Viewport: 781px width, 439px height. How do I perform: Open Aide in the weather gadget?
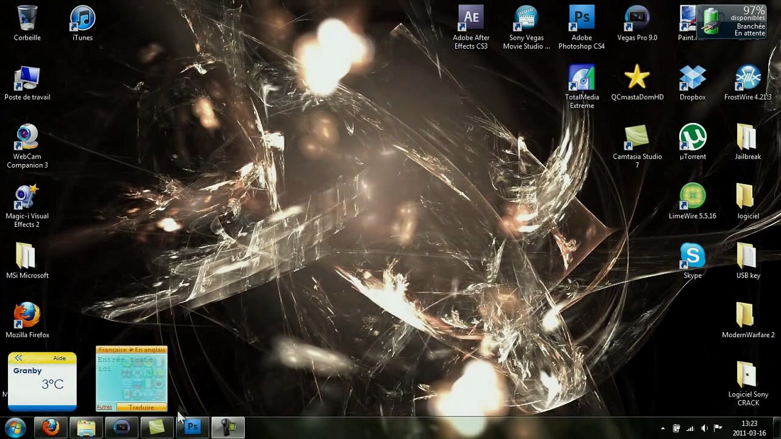pyautogui.click(x=59, y=359)
